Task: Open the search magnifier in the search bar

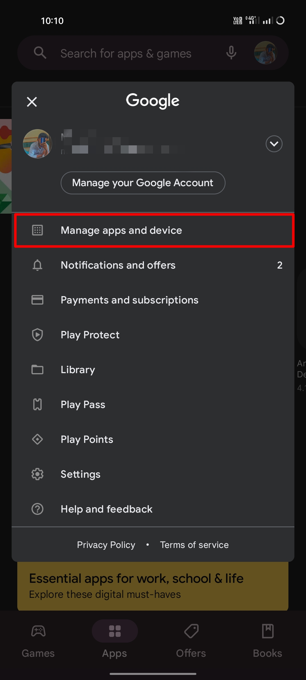Action: pyautogui.click(x=40, y=53)
